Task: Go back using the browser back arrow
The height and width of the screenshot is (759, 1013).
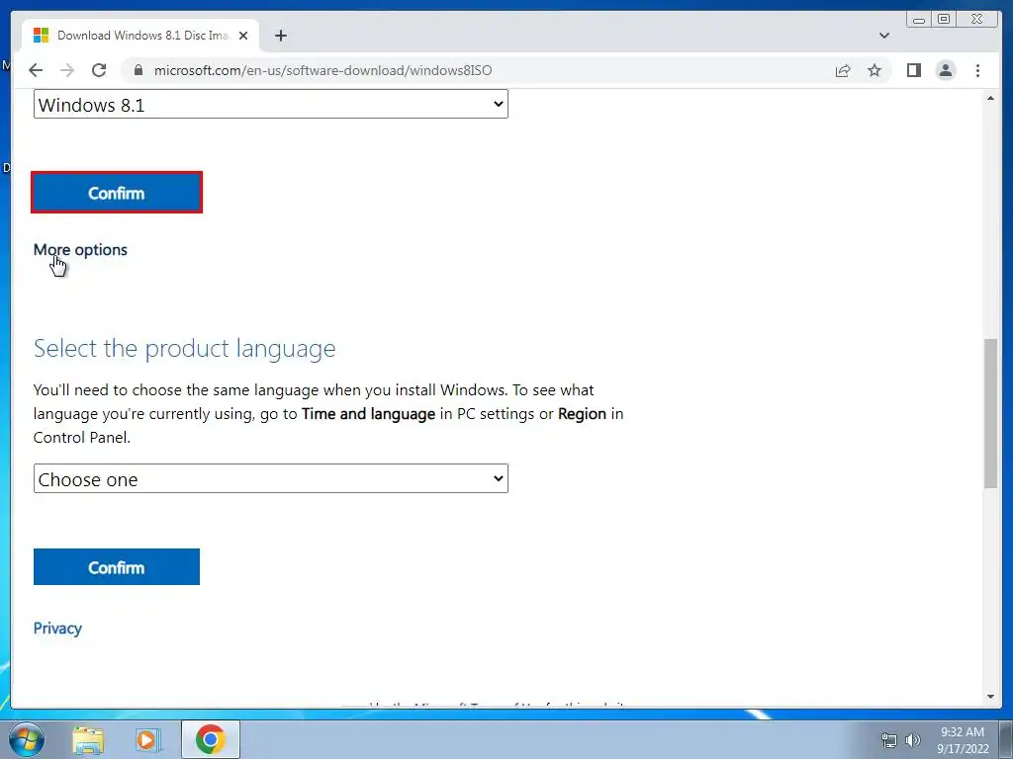Action: (36, 70)
